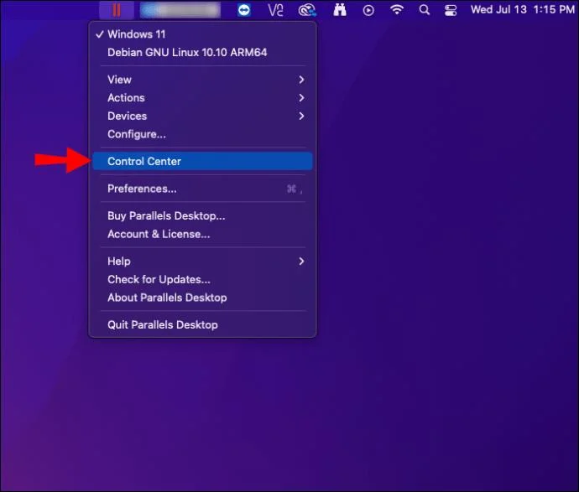Select Debian GNU Linux 10.10 ARM64
The image size is (579, 492).
pyautogui.click(x=202, y=52)
